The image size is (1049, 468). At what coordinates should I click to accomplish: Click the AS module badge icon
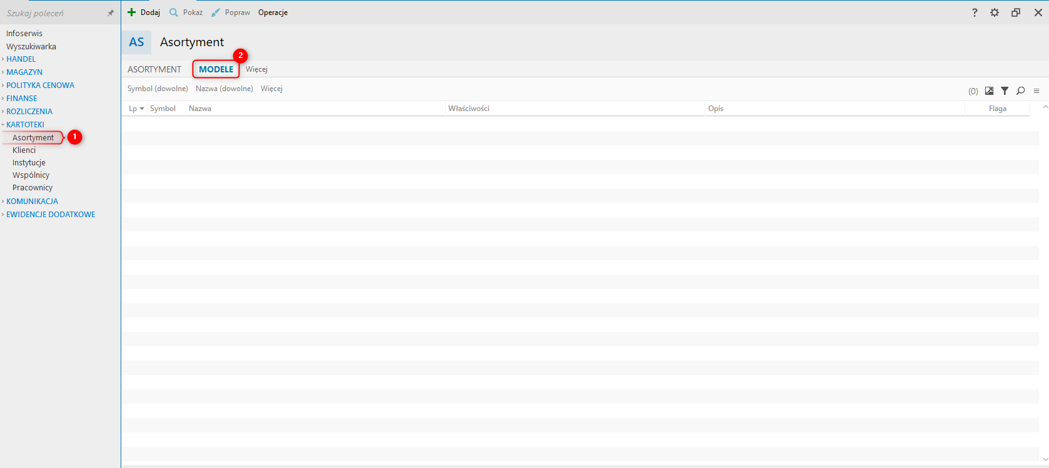tap(136, 42)
